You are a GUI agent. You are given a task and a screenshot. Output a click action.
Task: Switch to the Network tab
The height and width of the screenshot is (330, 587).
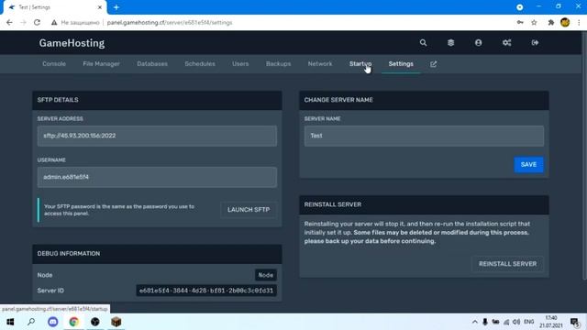pos(320,64)
